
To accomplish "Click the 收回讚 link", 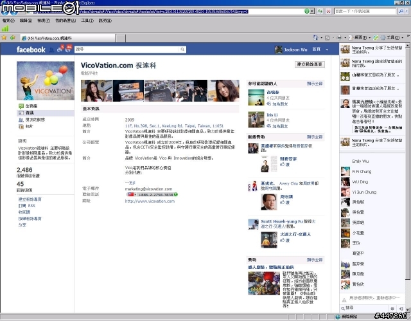I will click(24, 212).
